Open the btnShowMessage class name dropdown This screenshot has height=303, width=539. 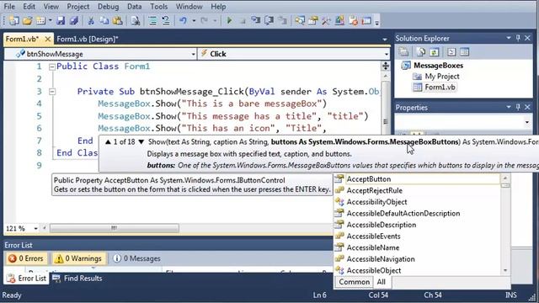(193, 54)
